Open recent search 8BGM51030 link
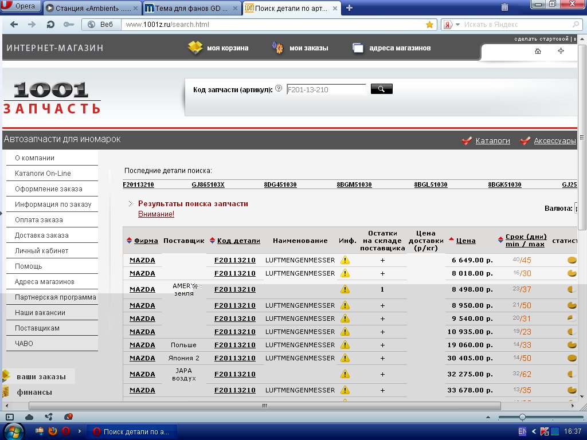587x440 pixels. pos(354,184)
